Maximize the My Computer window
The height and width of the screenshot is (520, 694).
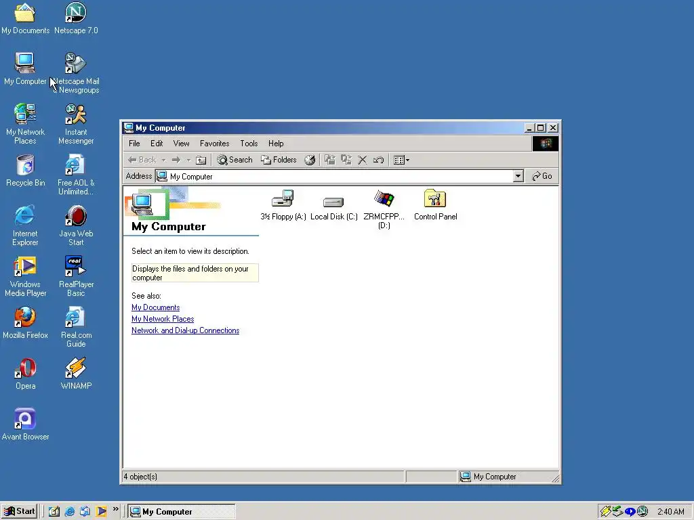click(540, 128)
